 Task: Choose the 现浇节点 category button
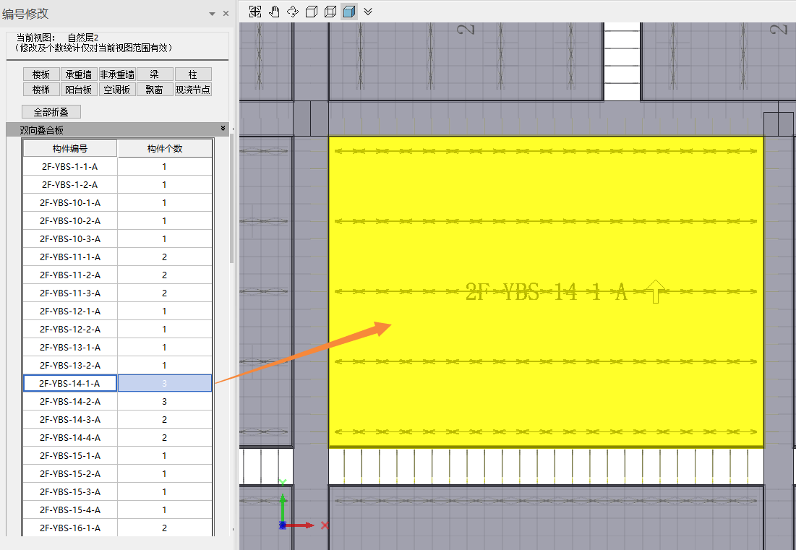(x=193, y=90)
